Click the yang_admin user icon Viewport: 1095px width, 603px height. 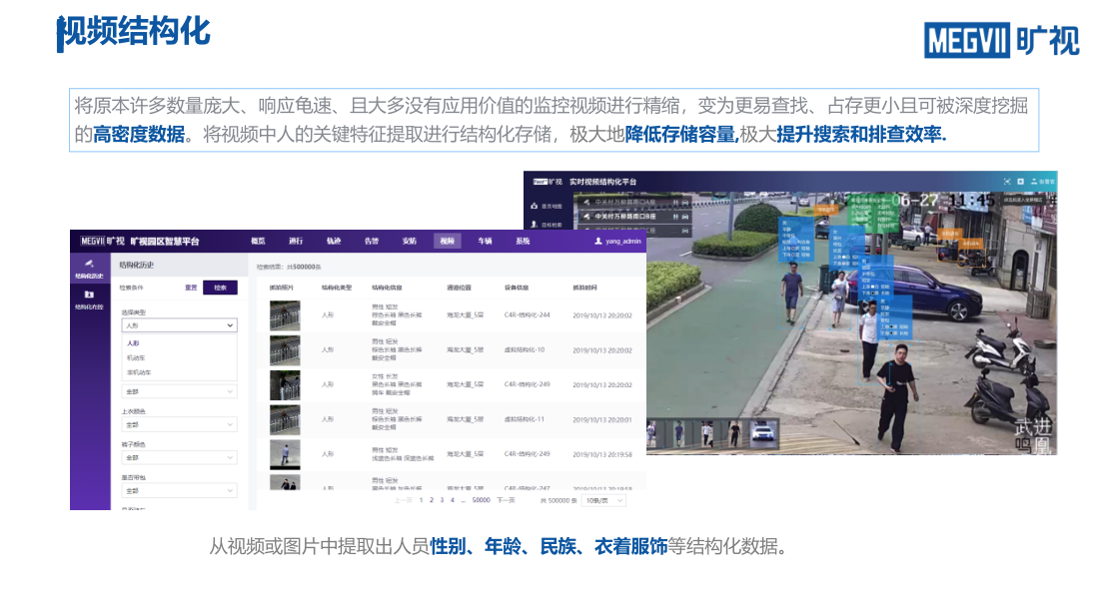tap(597, 242)
